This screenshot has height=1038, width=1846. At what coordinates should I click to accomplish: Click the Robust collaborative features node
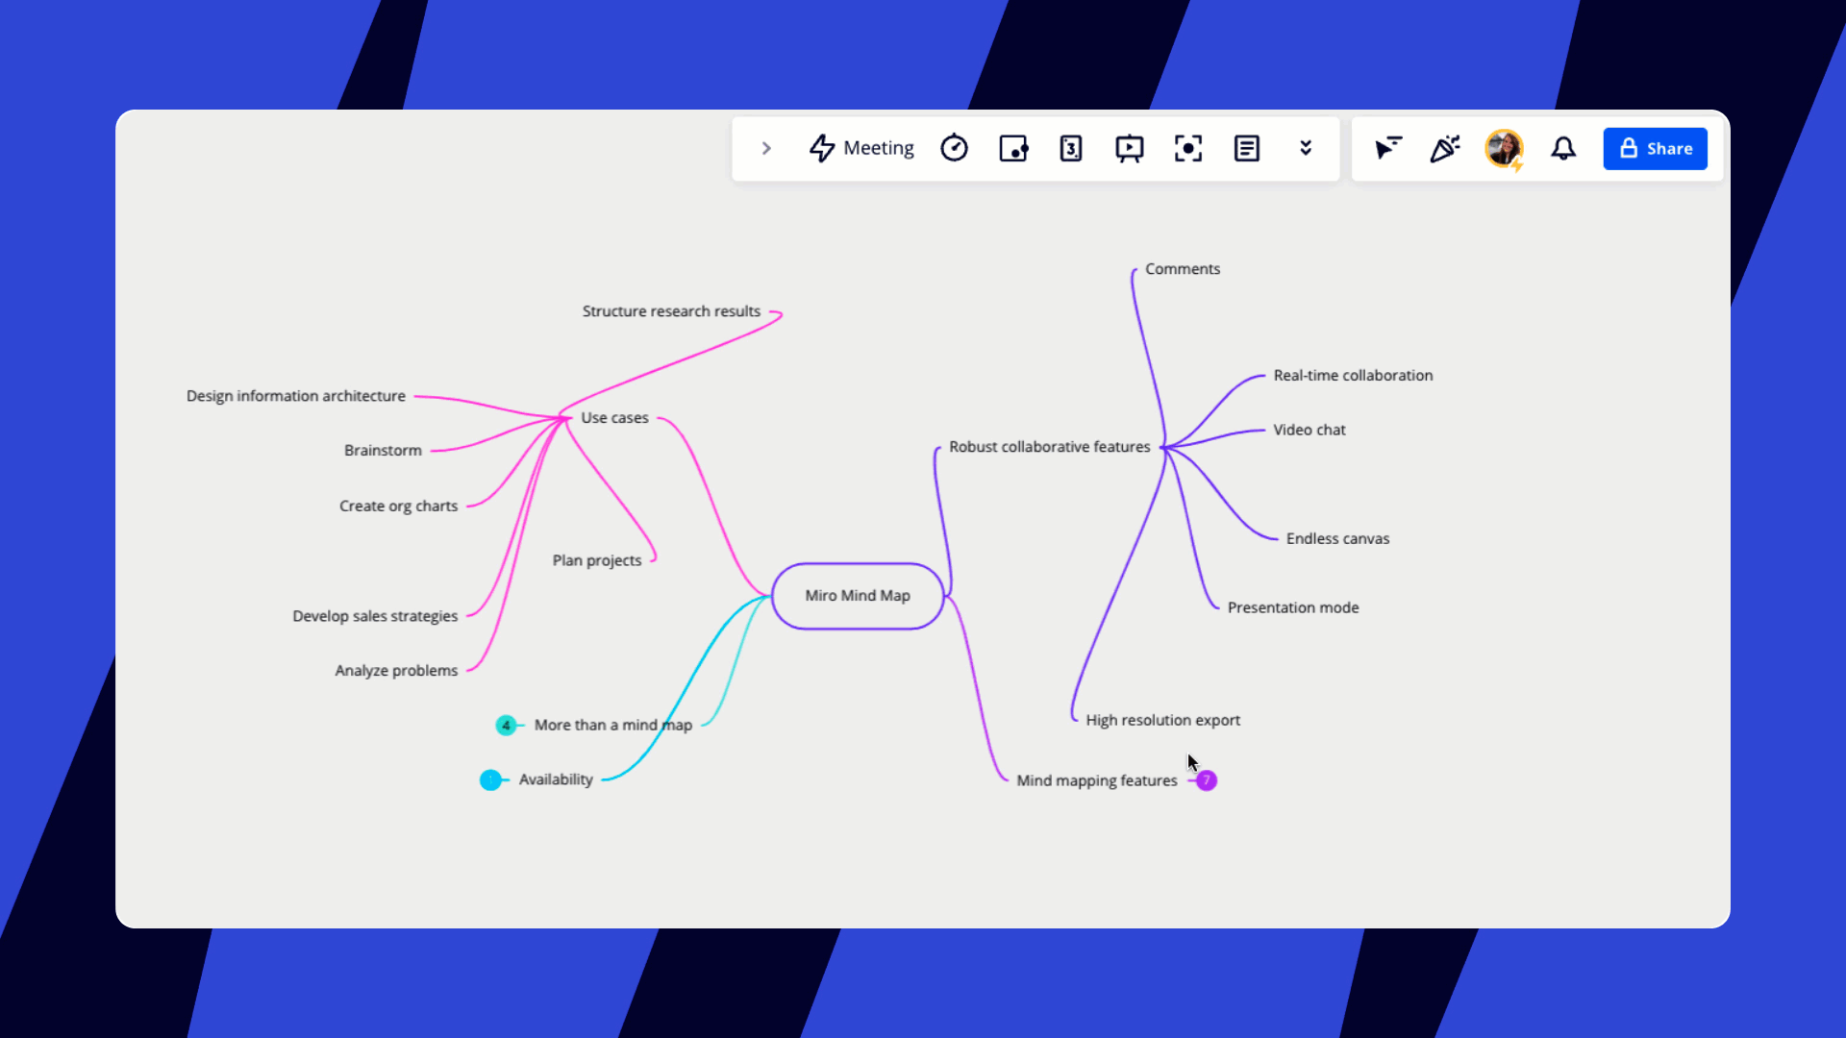coord(1049,447)
